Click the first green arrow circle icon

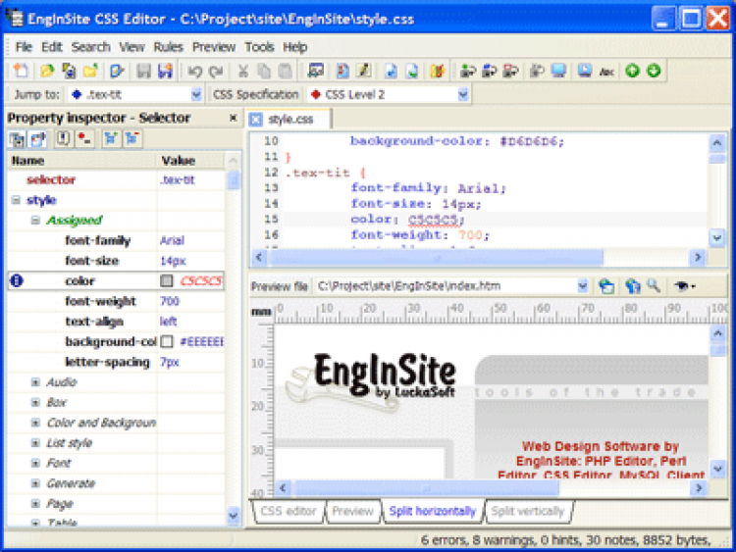pyautogui.click(x=632, y=71)
